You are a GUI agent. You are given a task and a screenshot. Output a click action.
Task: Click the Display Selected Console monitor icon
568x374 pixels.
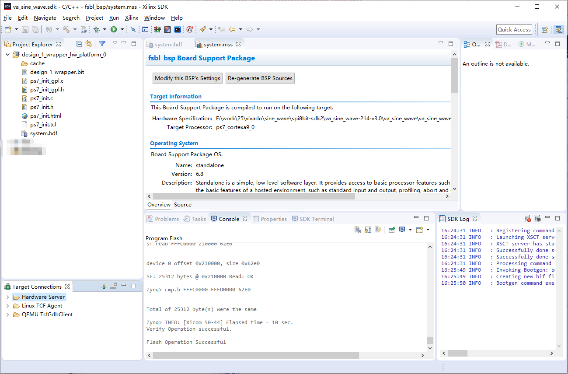point(402,230)
